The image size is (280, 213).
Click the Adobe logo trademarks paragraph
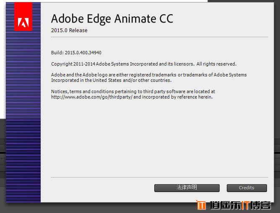149,78
